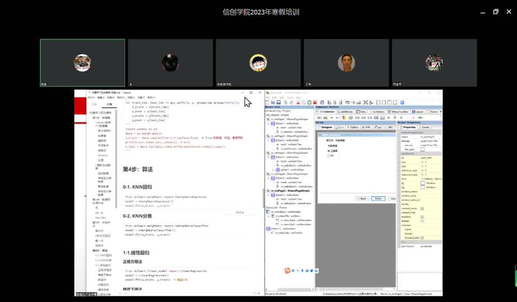Click the Sogou Chinese 中 language icon
Image resolution: width=517 pixels, height=302 pixels.
pos(293,271)
